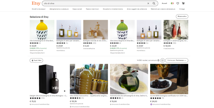The height and width of the screenshot is (108, 214).
Task: Open Materiali per creare e attrezzatura category
Action: (163, 9)
